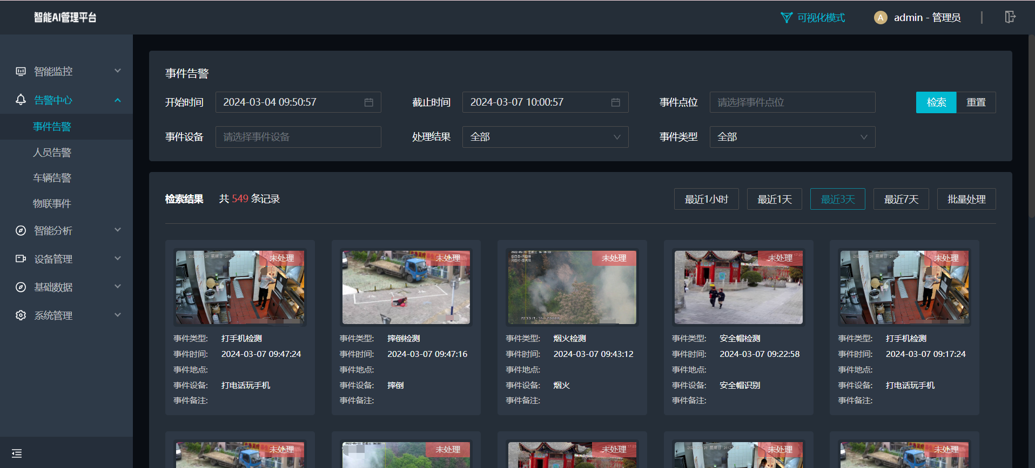Image resolution: width=1035 pixels, height=468 pixels.
Task: Open thumbnail of 09:17:24 打手机检测 event
Action: 904,287
